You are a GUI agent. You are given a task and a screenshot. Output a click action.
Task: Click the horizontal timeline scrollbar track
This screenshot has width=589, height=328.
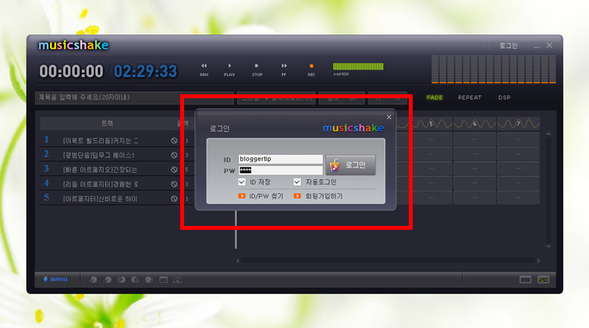pos(388,260)
